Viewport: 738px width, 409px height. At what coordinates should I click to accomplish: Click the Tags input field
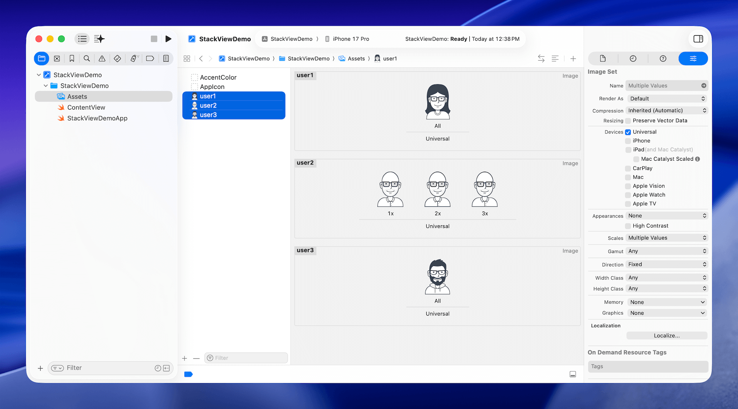click(648, 366)
